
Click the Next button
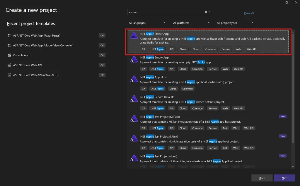pyautogui.click(x=284, y=178)
